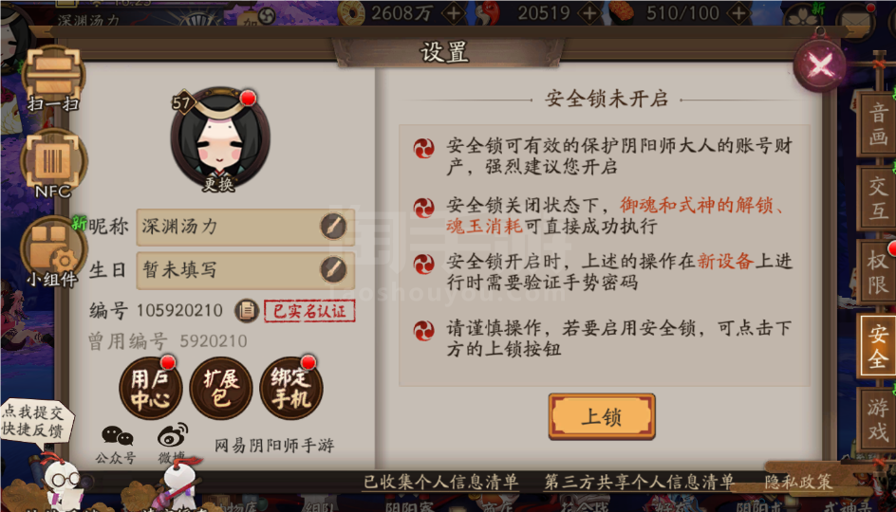Screen dimensions: 896x512
Task: Open 扩展包 expansion pack
Action: [x=220, y=389]
